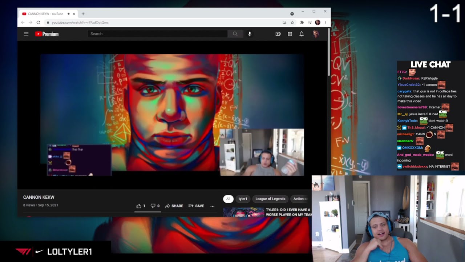
Task: Go to YouTube Premium home logo
Action: point(46,34)
